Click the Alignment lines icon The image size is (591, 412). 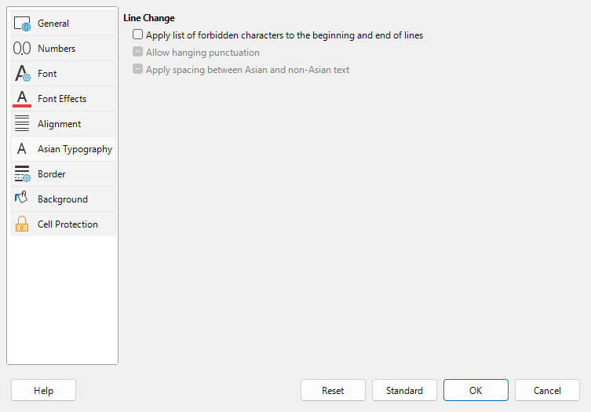pyautogui.click(x=22, y=124)
